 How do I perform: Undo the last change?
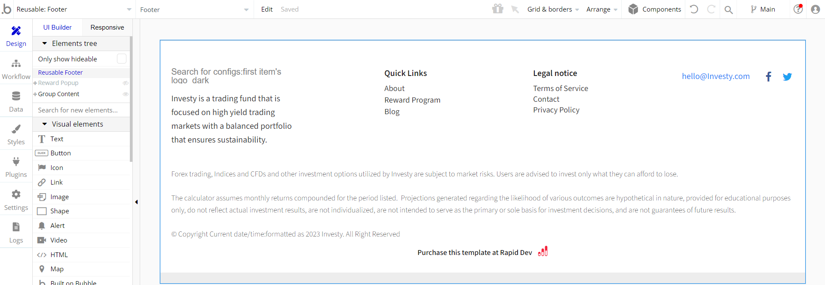tap(694, 9)
